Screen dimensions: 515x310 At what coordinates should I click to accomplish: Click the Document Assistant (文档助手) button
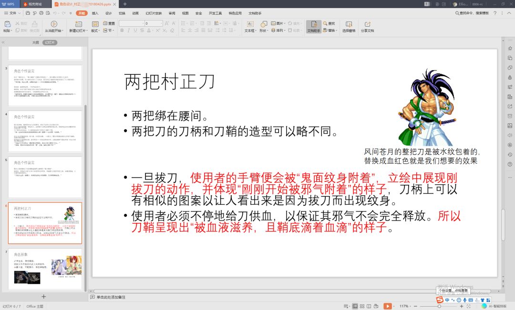[314, 26]
